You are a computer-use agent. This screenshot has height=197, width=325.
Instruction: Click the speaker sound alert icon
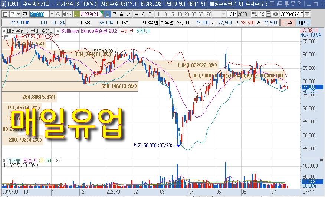click(x=65, y=14)
